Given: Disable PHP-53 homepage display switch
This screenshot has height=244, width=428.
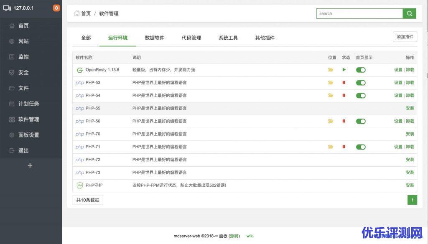Looking at the screenshot, I should click(361, 83).
